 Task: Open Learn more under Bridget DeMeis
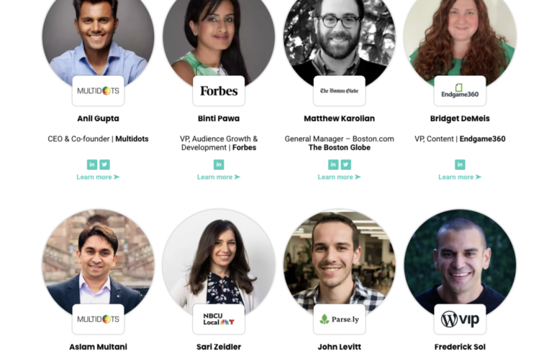pos(460,177)
